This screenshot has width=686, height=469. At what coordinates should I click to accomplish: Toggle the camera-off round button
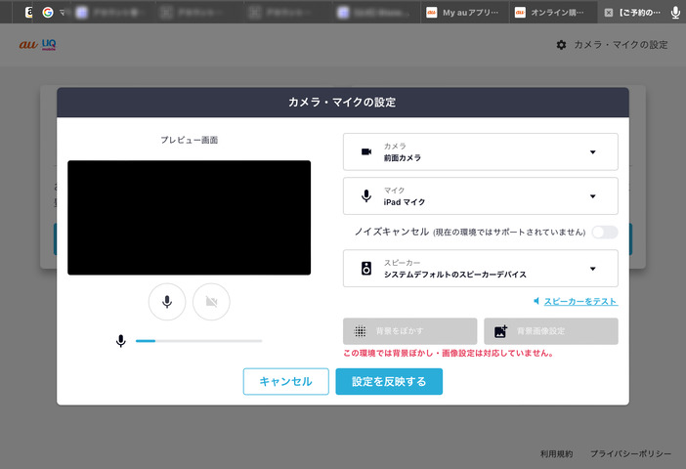pos(211,302)
